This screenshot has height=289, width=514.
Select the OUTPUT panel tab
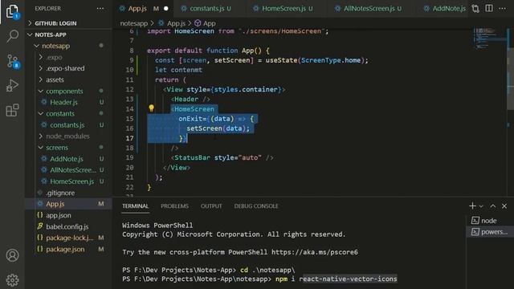tap(211, 206)
